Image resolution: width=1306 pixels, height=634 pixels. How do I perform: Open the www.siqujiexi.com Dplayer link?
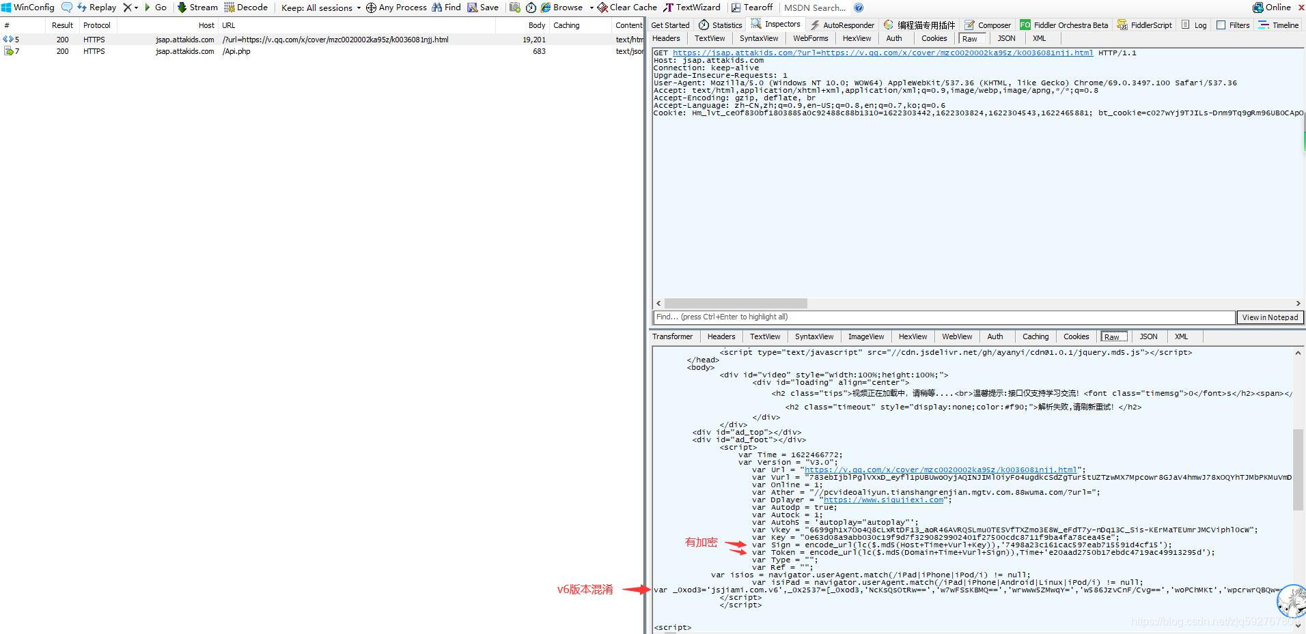[884, 500]
